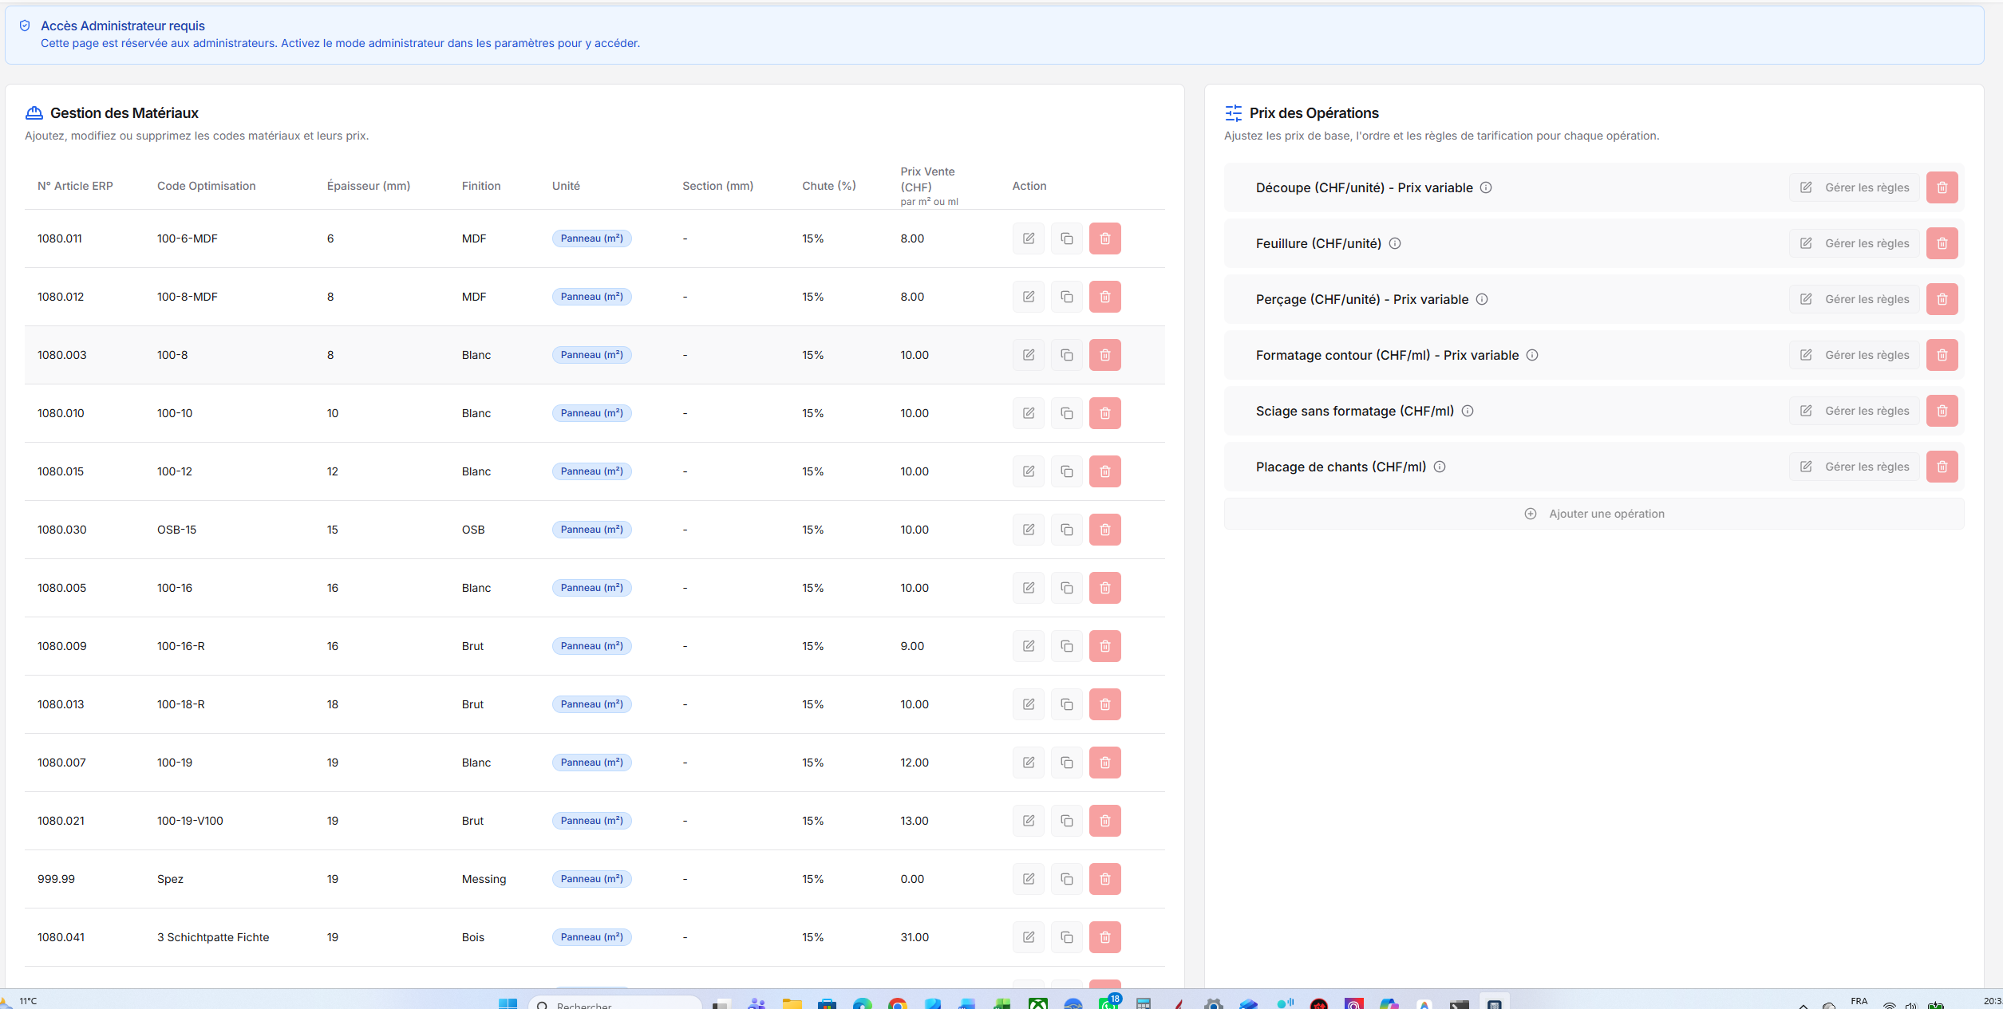
Task: Open Gérer les règles for Découpe
Action: point(1855,187)
